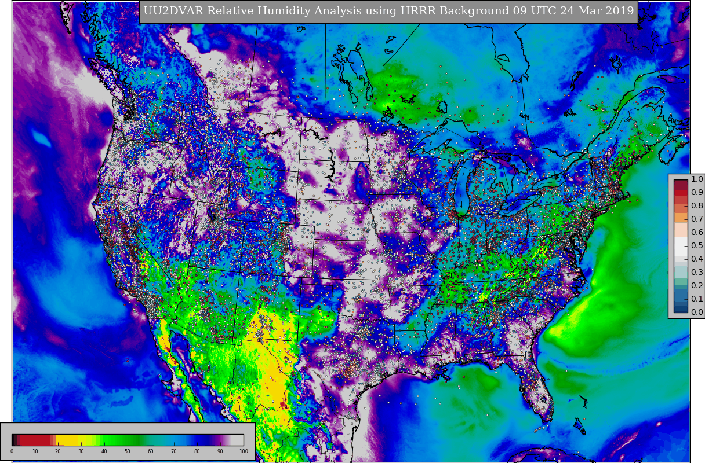
Task: Click the 0.3 label on right colorbar
Action: click(697, 273)
